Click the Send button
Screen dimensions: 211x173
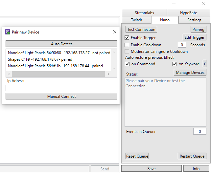click(105, 169)
